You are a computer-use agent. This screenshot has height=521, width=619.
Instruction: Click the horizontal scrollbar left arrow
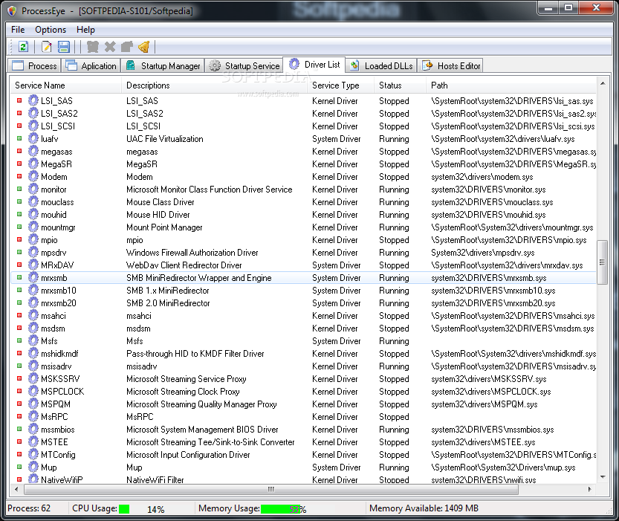16,490
